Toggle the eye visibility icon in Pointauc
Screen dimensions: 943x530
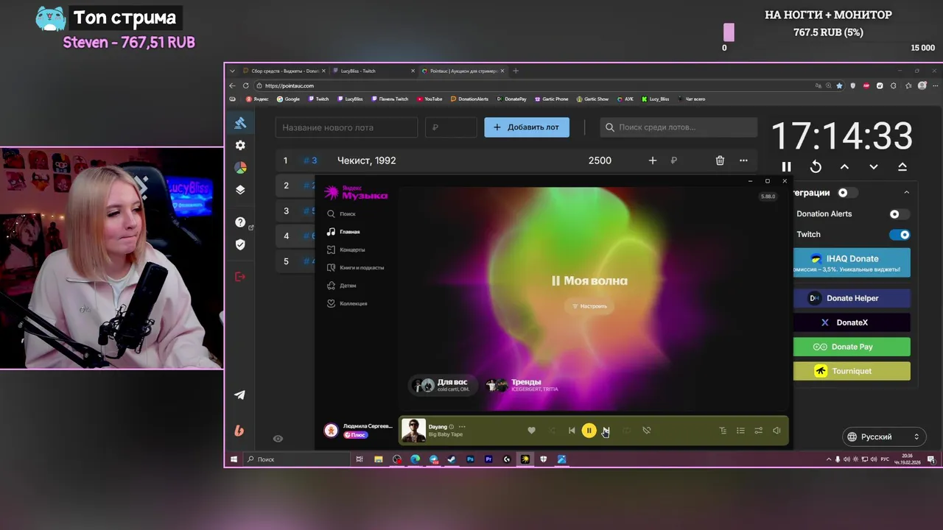coord(278,439)
